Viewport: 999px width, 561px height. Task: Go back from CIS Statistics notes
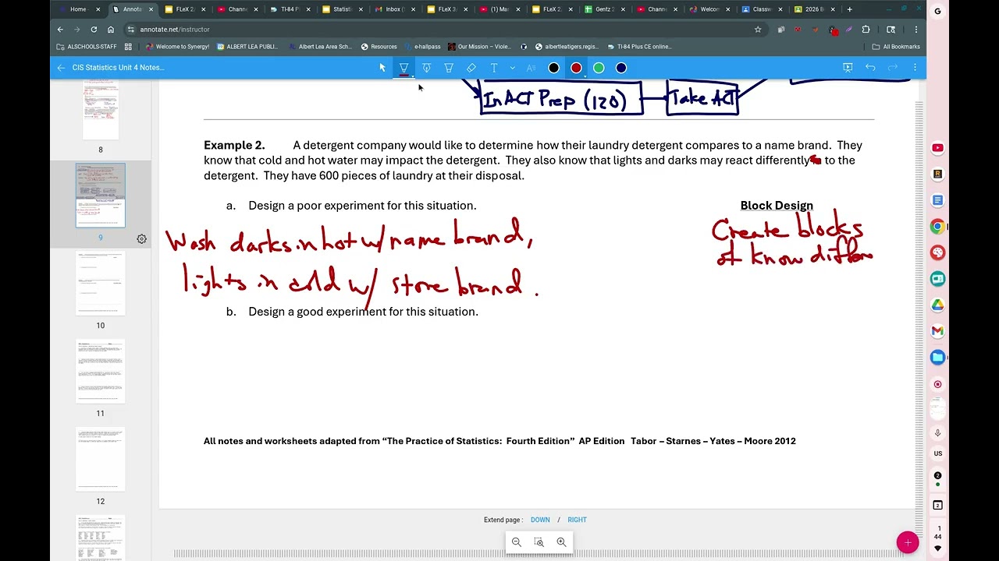click(x=61, y=68)
